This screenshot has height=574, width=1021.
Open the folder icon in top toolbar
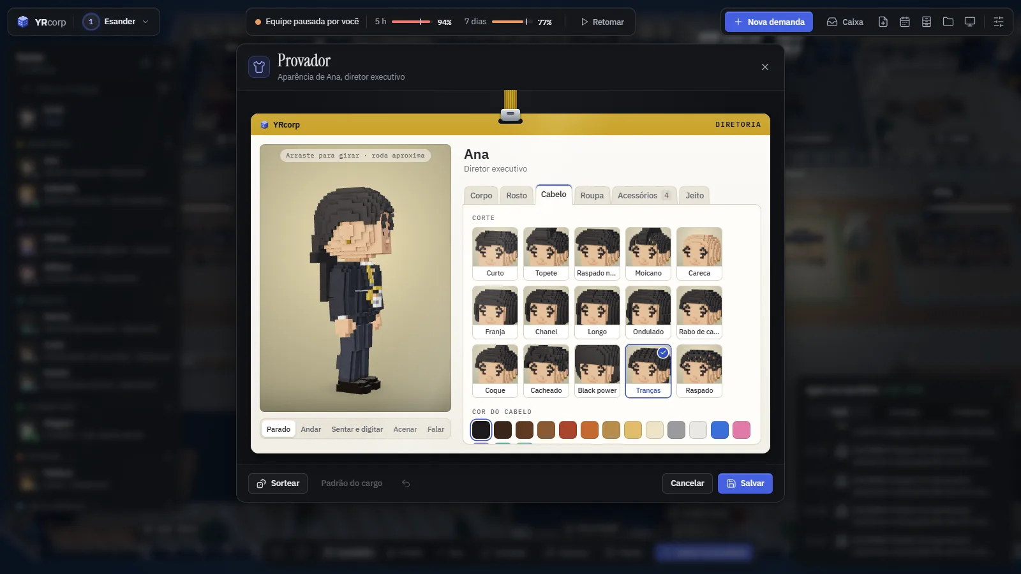click(x=948, y=22)
